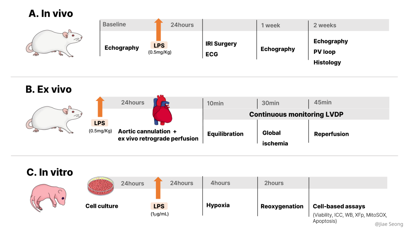Screen dimensions: 405x228
Task: Select the "Reoxygenation" step text
Action: point(282,206)
